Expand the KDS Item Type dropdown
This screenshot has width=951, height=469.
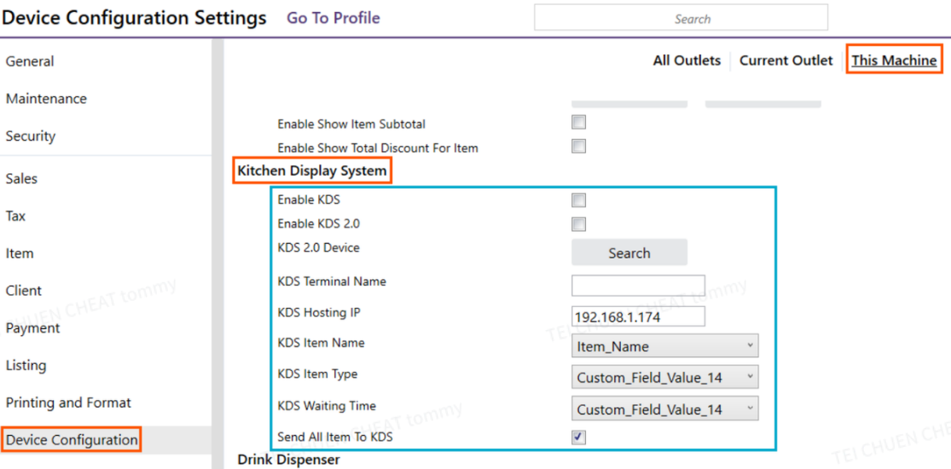pos(664,377)
